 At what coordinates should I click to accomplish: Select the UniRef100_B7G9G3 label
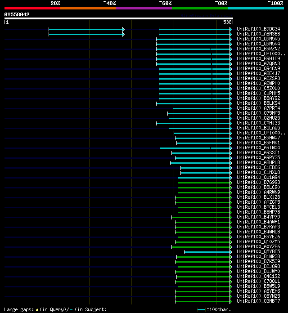258,182
